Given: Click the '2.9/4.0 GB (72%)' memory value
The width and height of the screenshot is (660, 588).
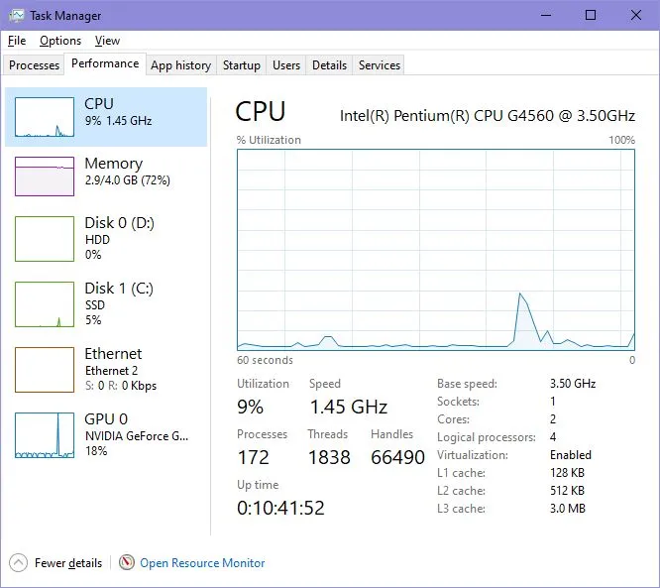Looking at the screenshot, I should point(128,180).
